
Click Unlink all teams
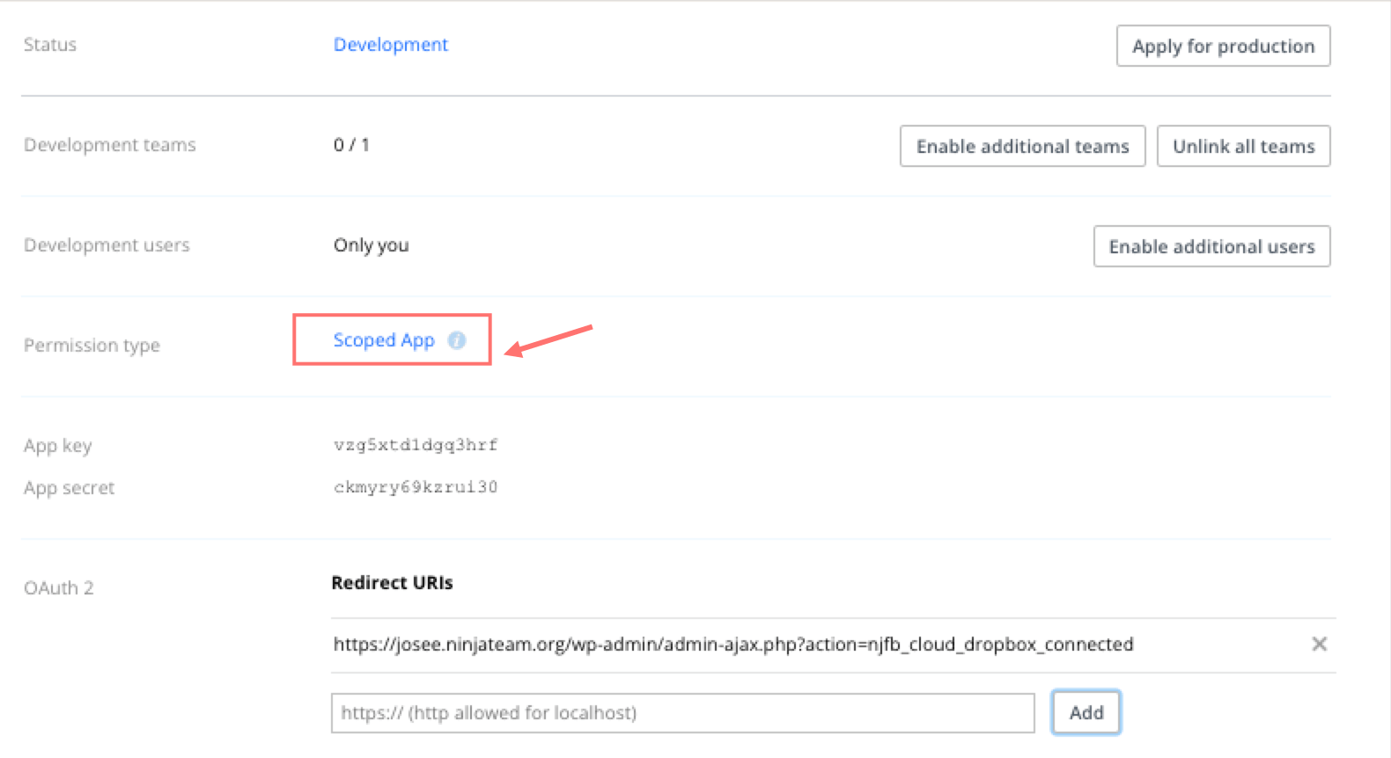point(1243,146)
